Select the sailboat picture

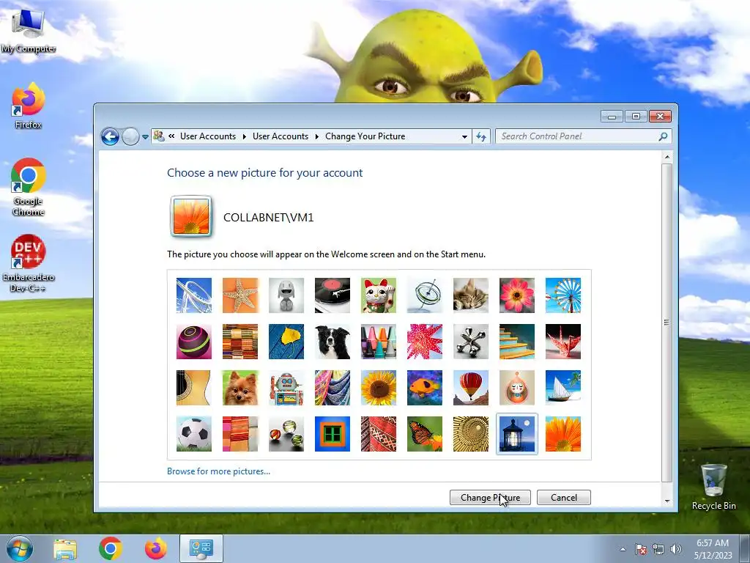click(563, 388)
